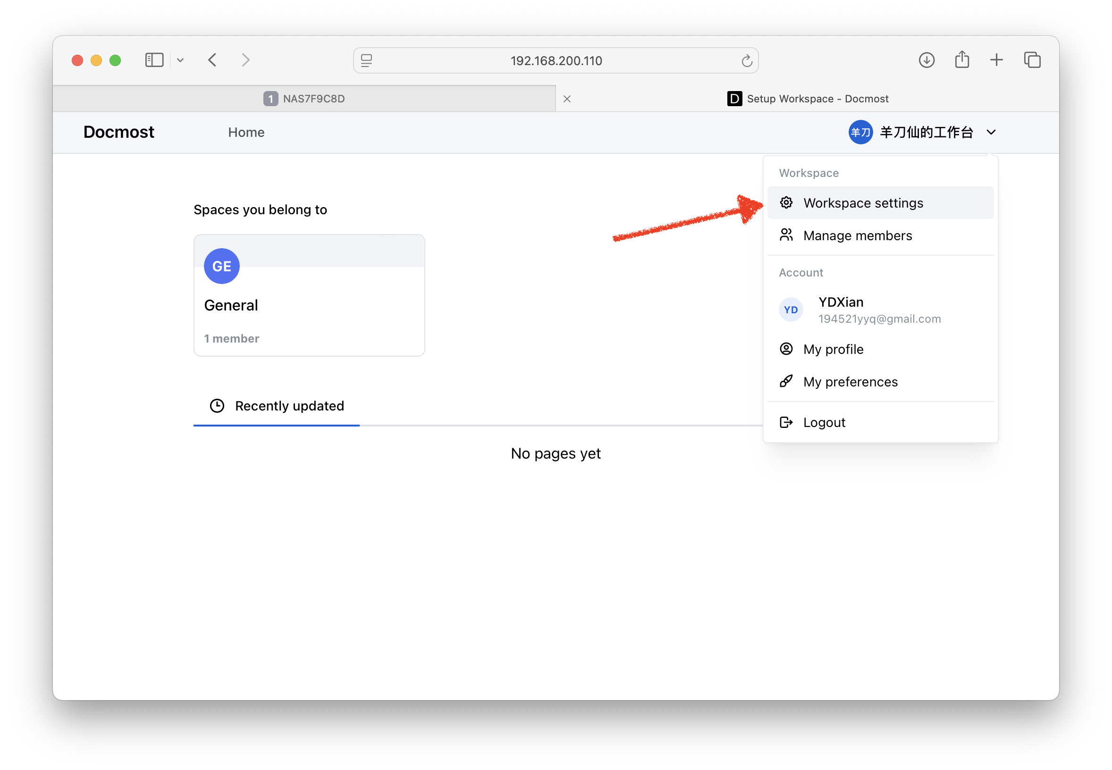
Task: Click the General space title
Action: coord(231,305)
